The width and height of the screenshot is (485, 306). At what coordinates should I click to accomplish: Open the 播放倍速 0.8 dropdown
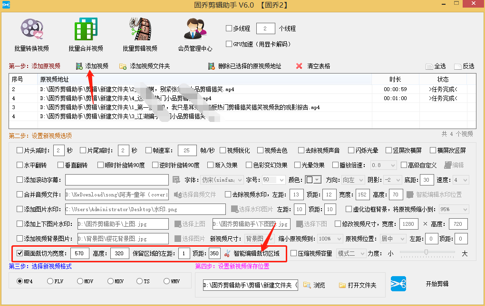[x=384, y=165]
